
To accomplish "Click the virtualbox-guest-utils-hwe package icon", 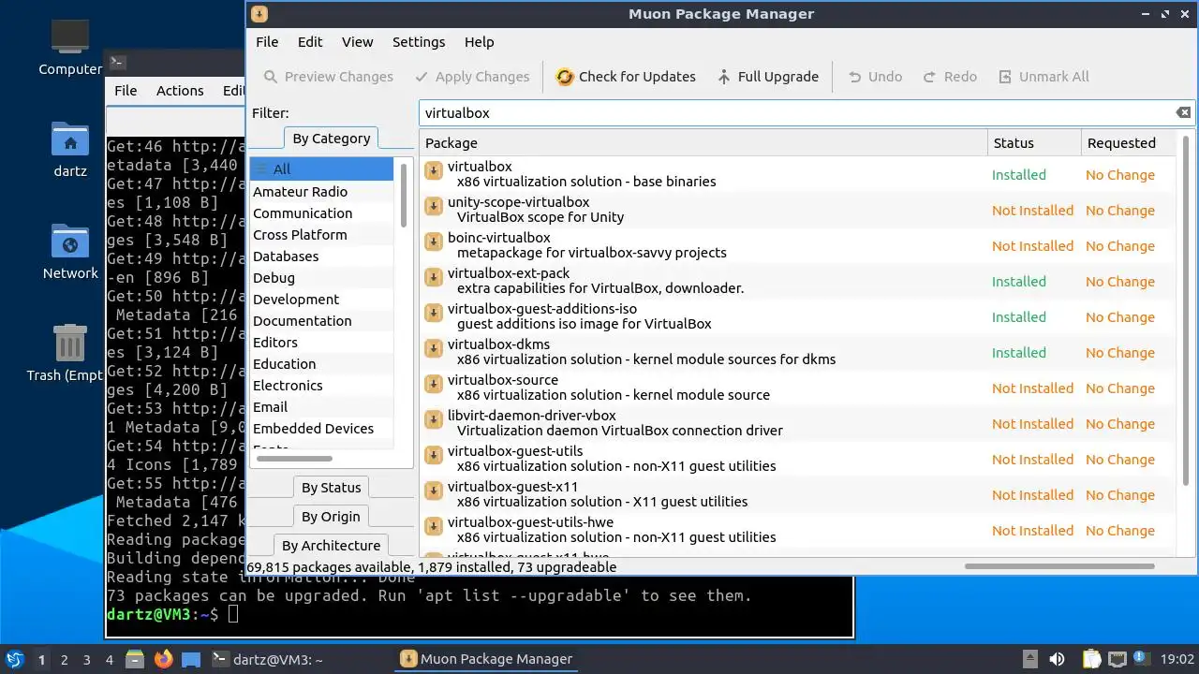I will pos(434,526).
